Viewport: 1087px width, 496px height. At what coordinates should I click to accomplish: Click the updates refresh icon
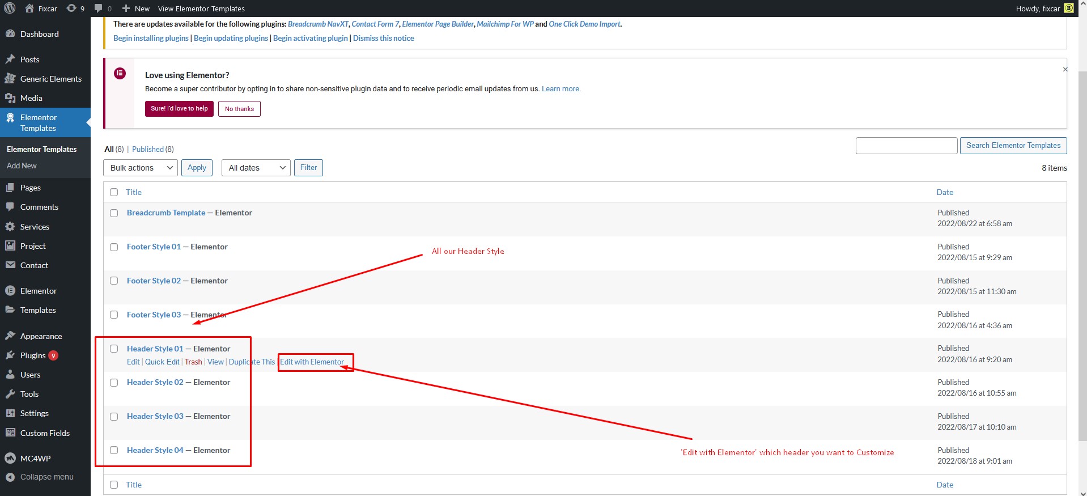point(71,9)
